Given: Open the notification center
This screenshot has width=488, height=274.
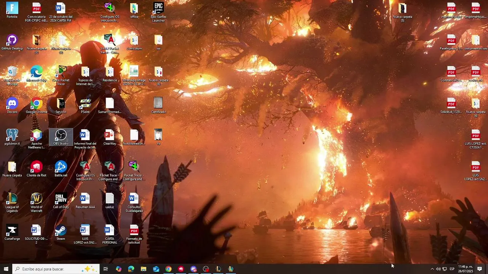Looking at the screenshot, I should tap(480, 269).
